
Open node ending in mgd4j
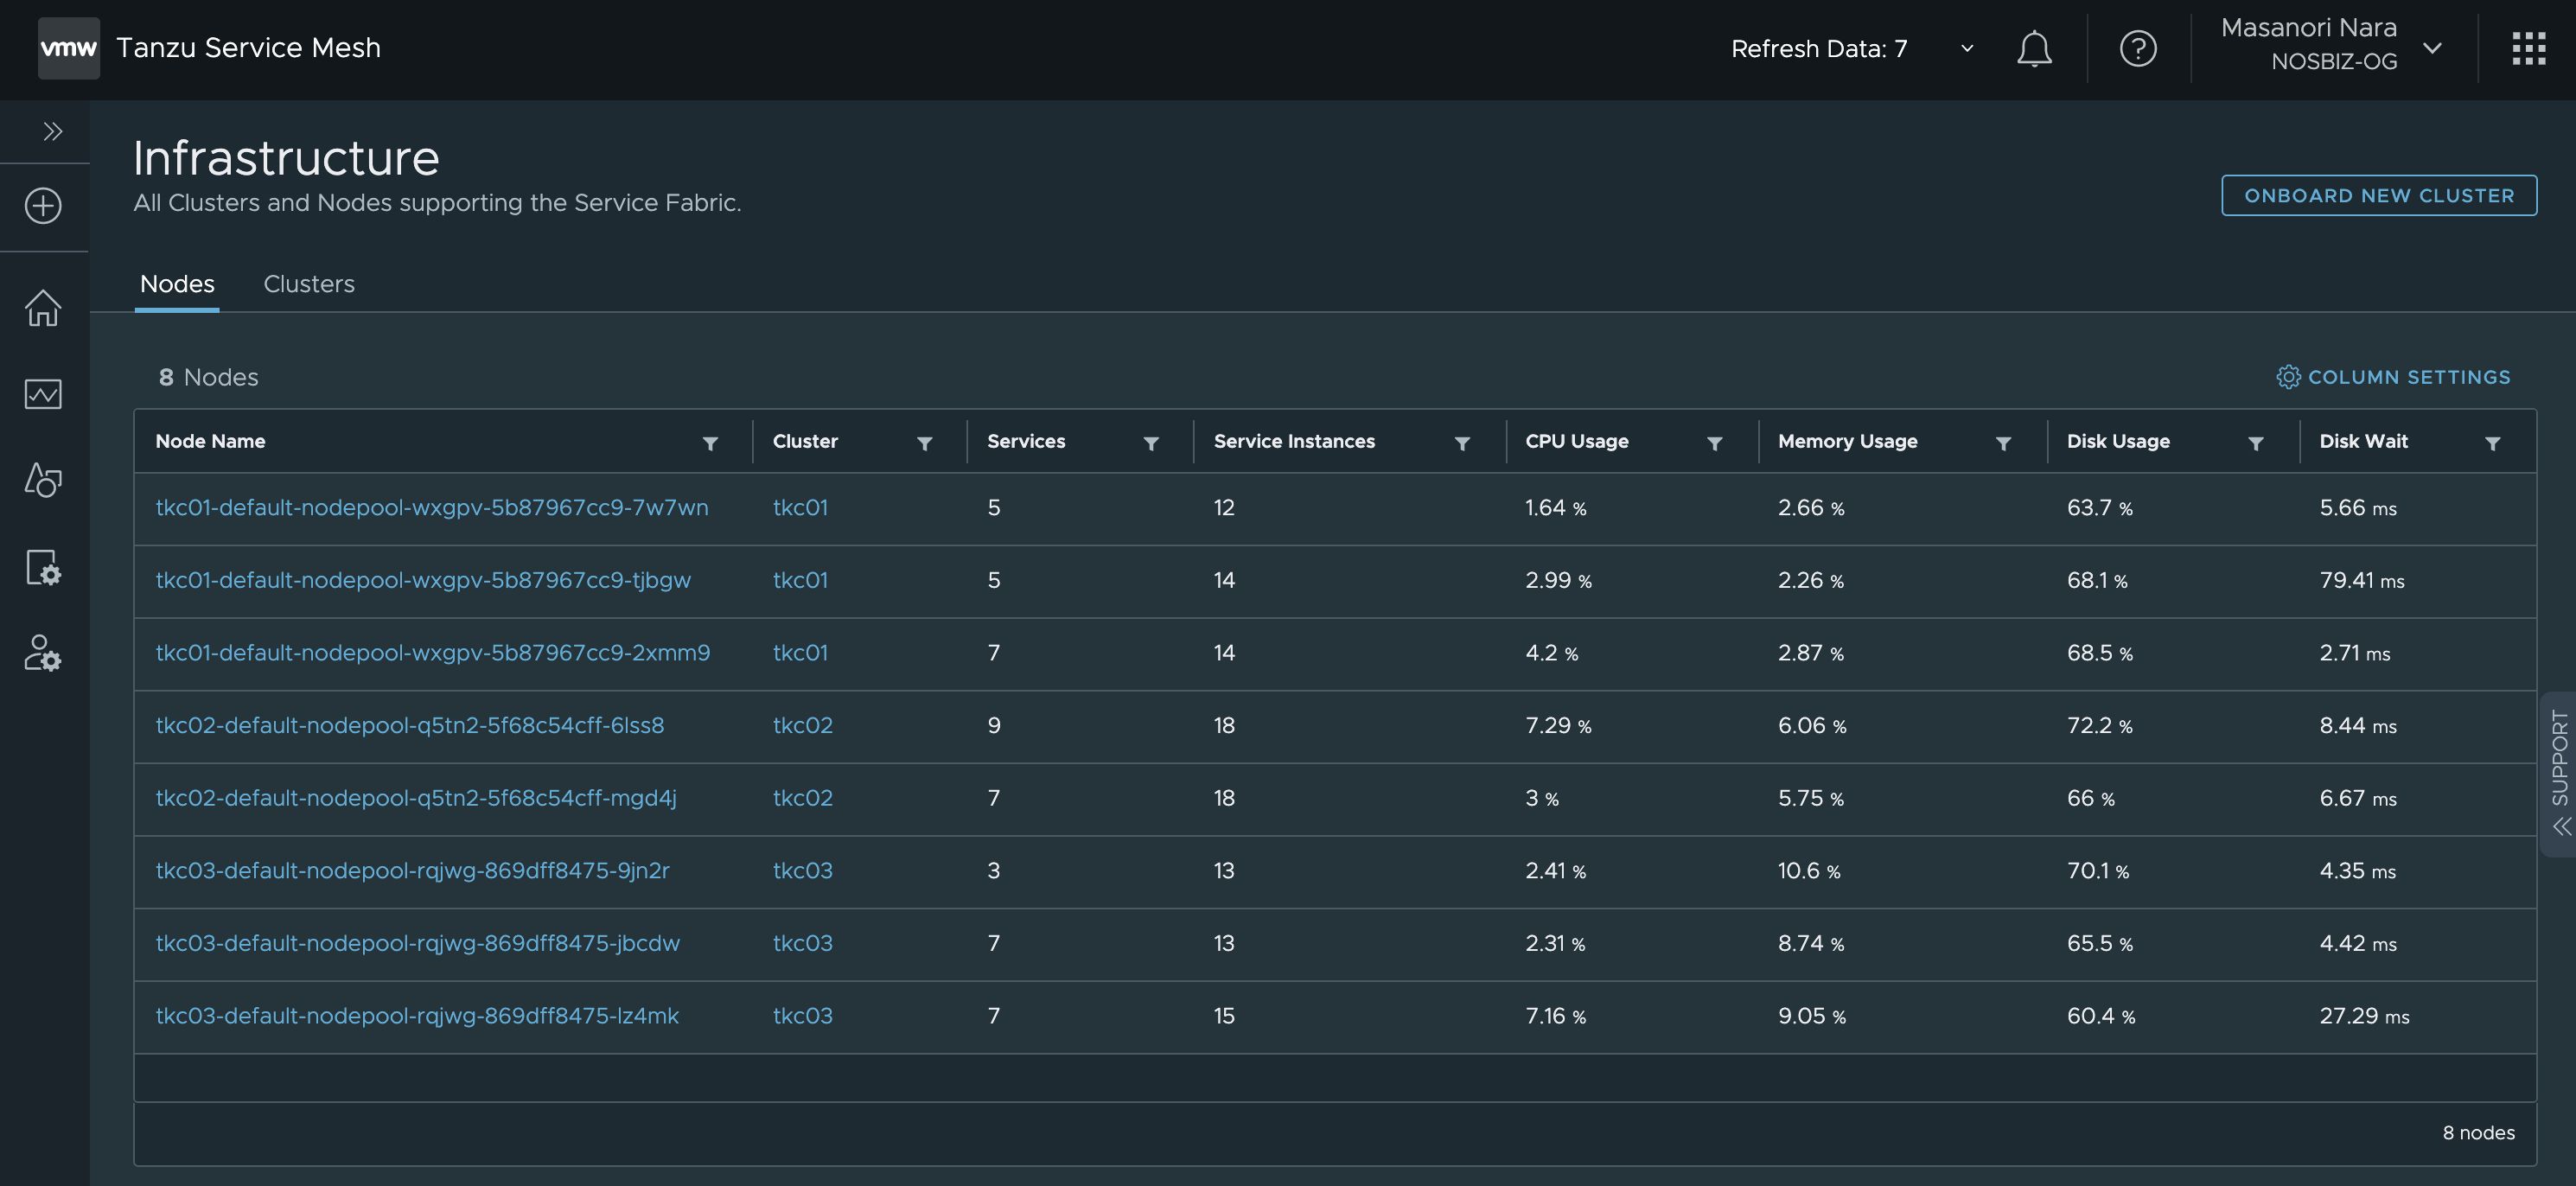click(x=416, y=798)
